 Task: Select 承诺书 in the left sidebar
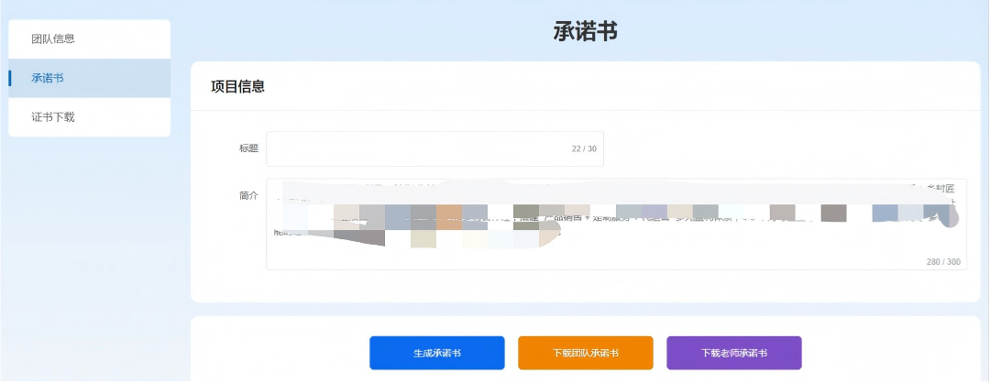(48, 79)
